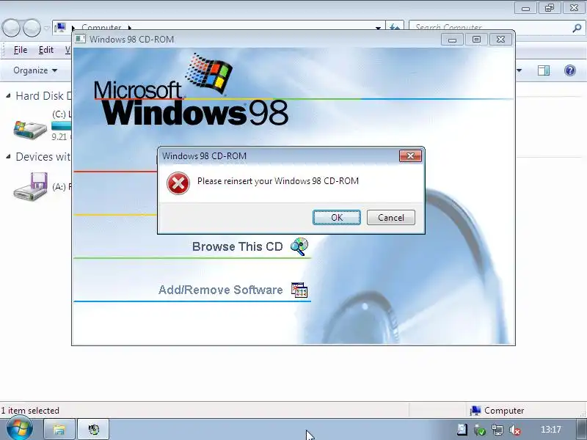Click the Add/Remove Software icon
The height and width of the screenshot is (440, 587).
coord(299,290)
